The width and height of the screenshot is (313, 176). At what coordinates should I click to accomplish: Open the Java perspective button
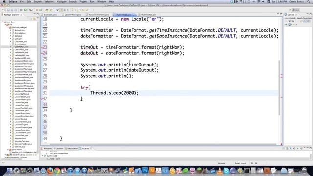[296, 10]
